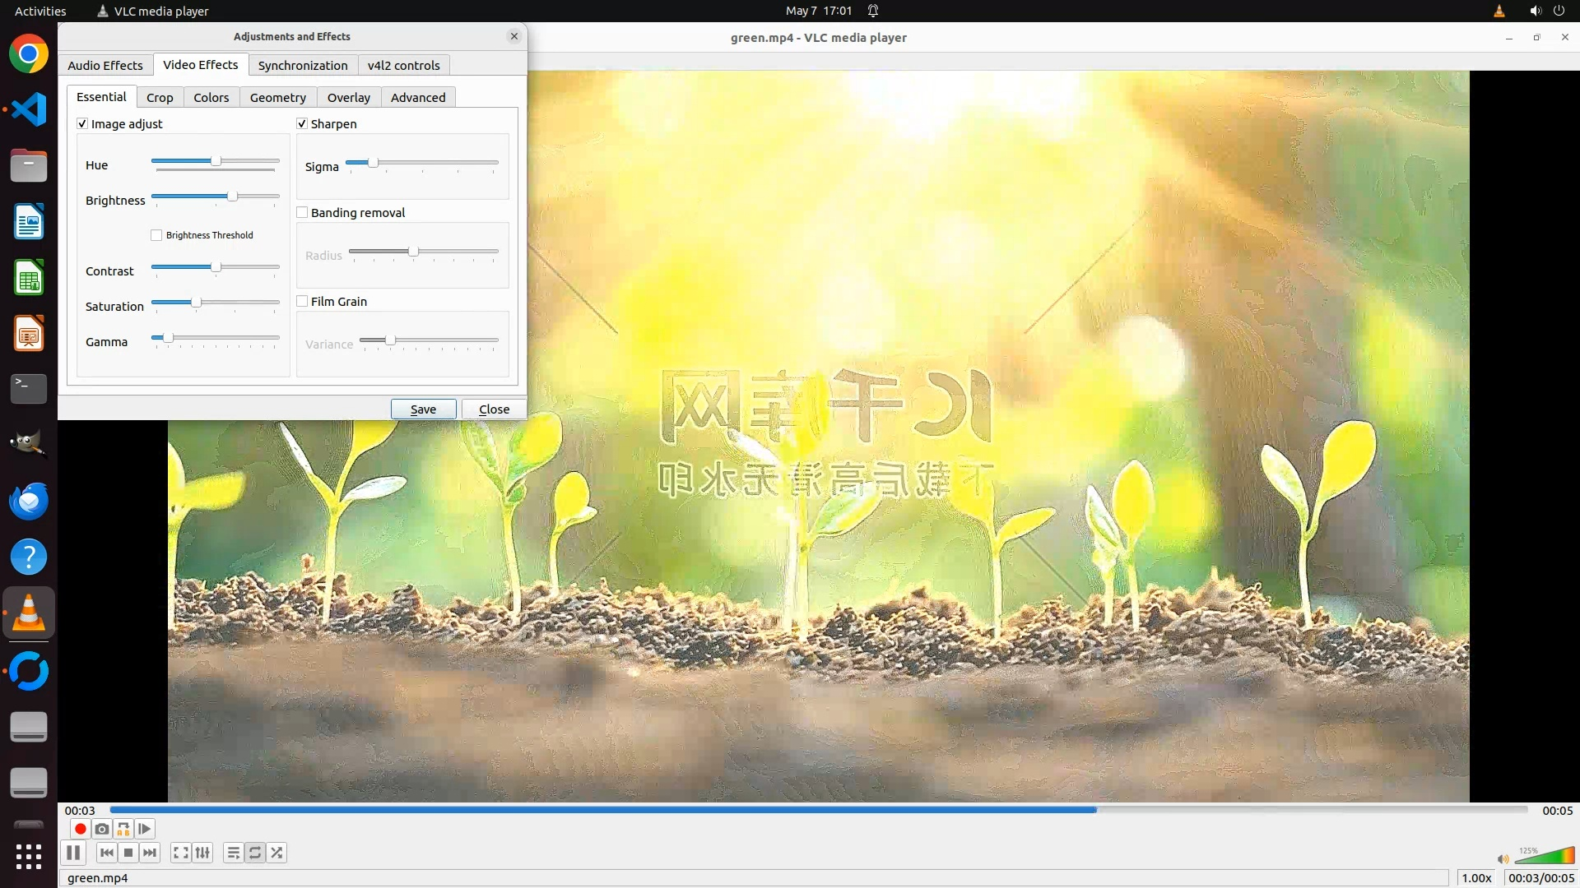
Task: Enable the Banding removal checkbox
Action: [302, 213]
